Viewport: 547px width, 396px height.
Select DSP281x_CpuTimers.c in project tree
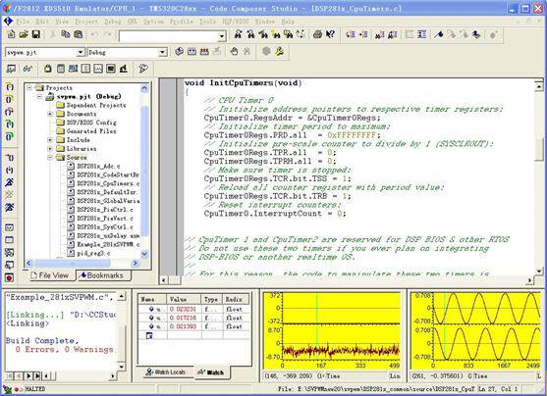click(x=108, y=183)
